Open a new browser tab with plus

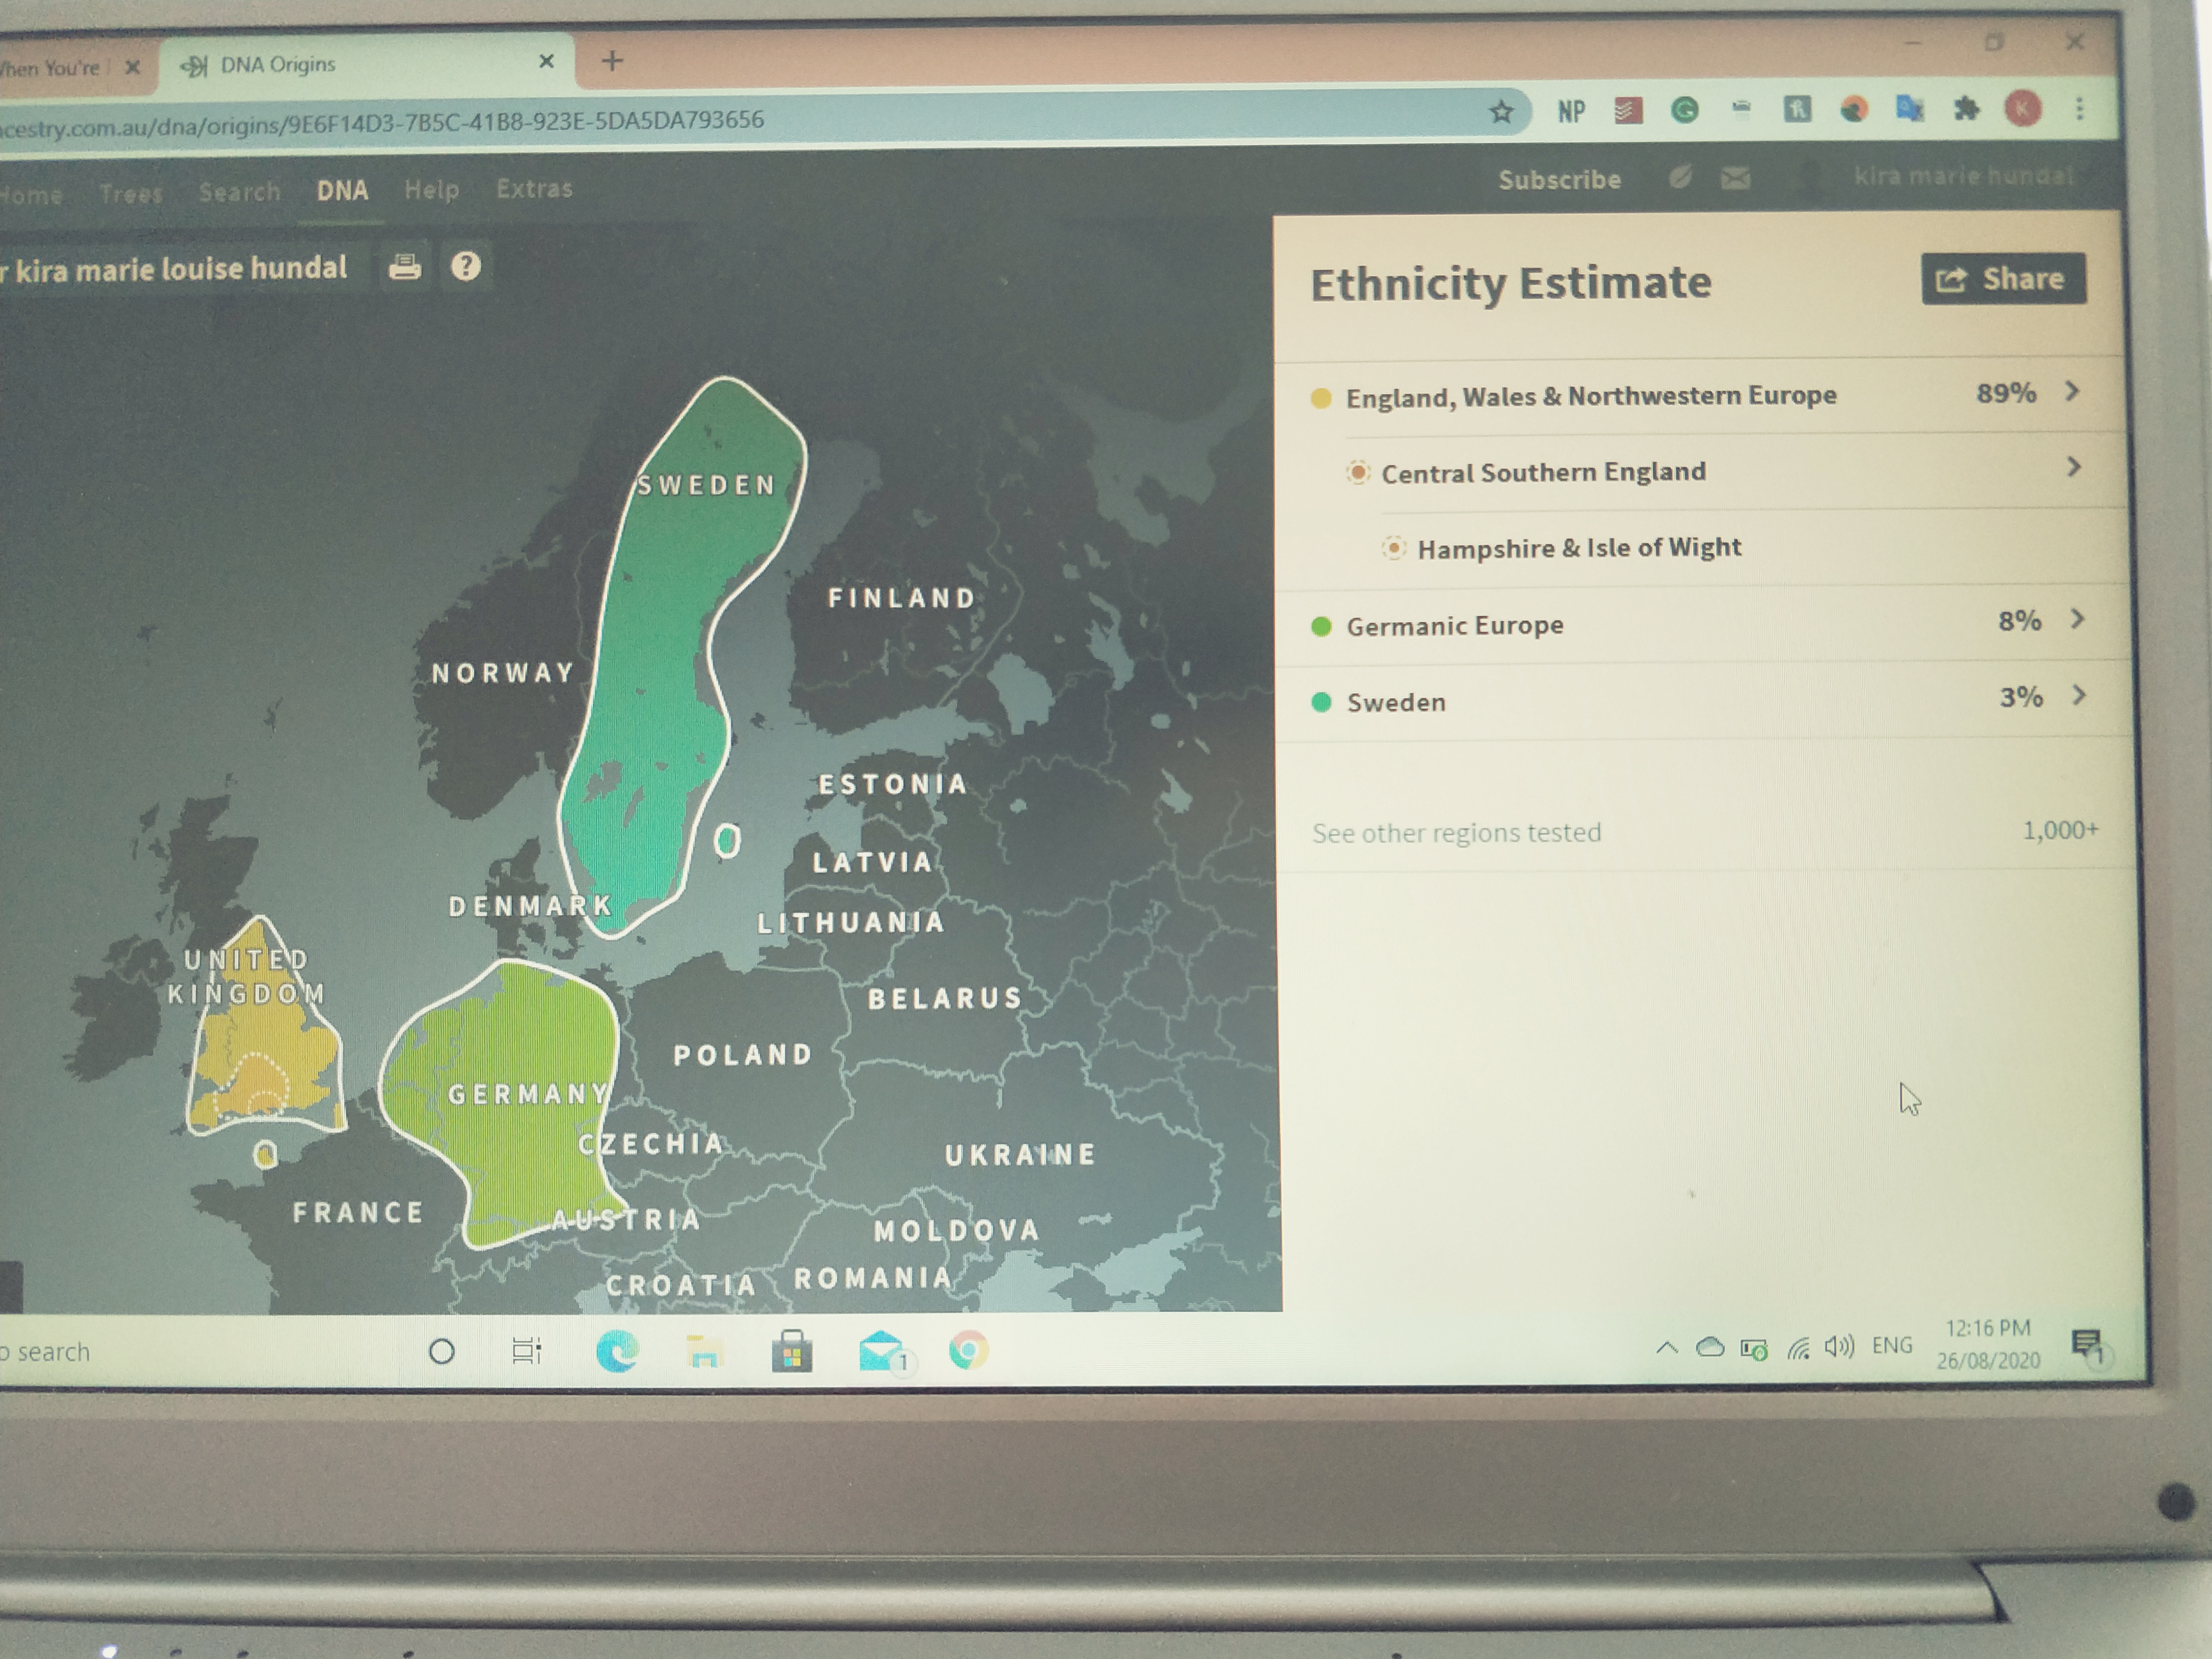[612, 61]
